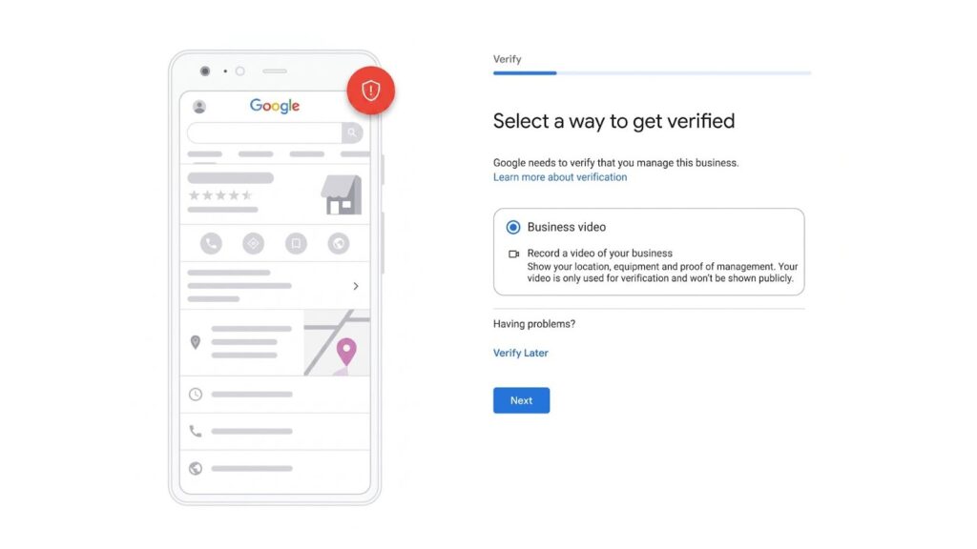977x549 pixels.
Task: Click the clock hours icon
Action: [x=196, y=394]
